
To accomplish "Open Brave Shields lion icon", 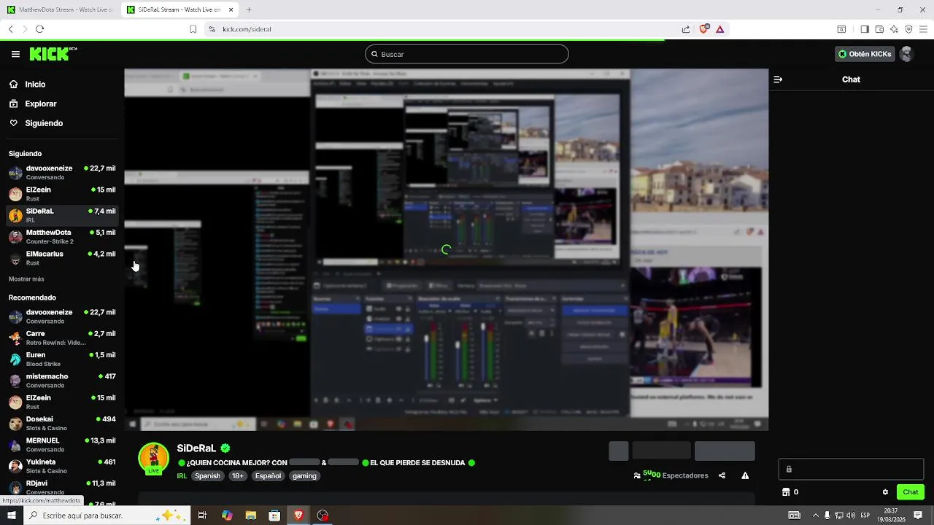I will pyautogui.click(x=703, y=29).
